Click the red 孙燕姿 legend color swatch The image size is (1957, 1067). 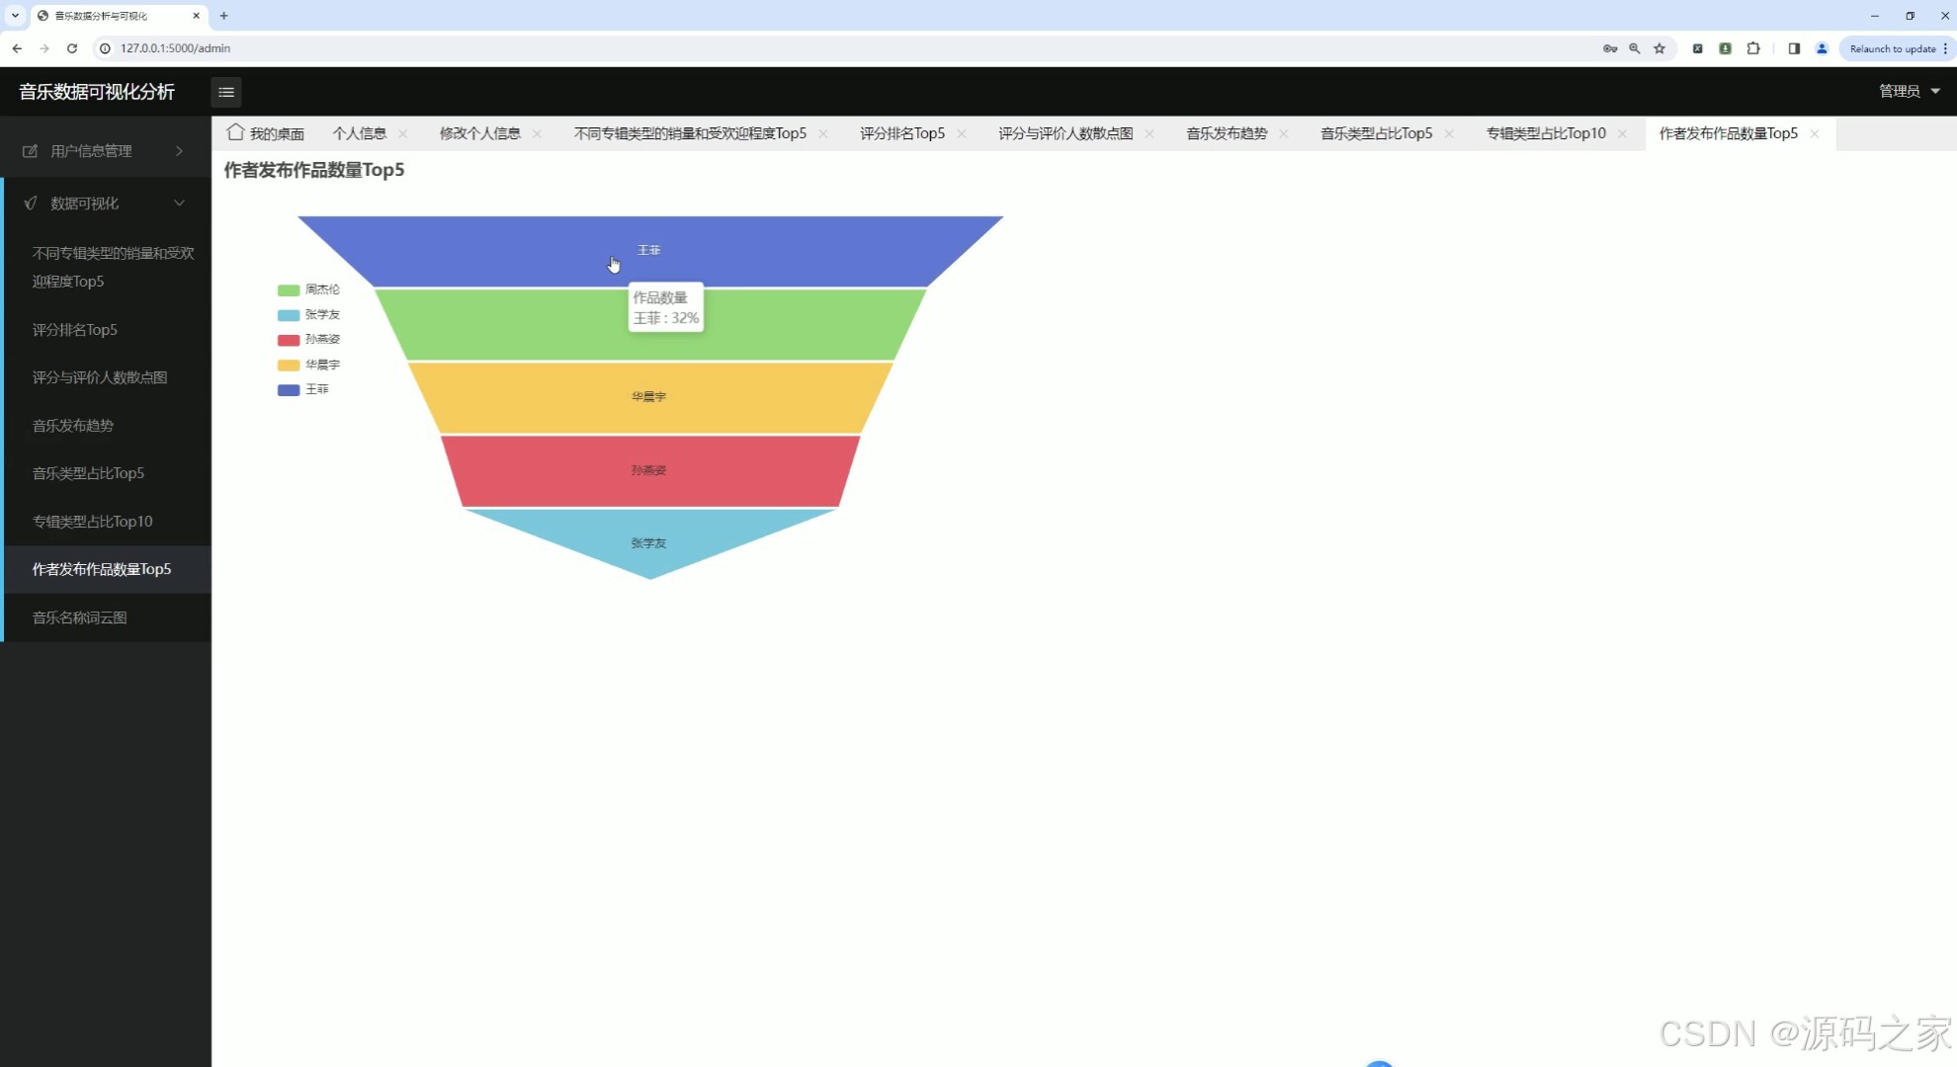point(289,340)
